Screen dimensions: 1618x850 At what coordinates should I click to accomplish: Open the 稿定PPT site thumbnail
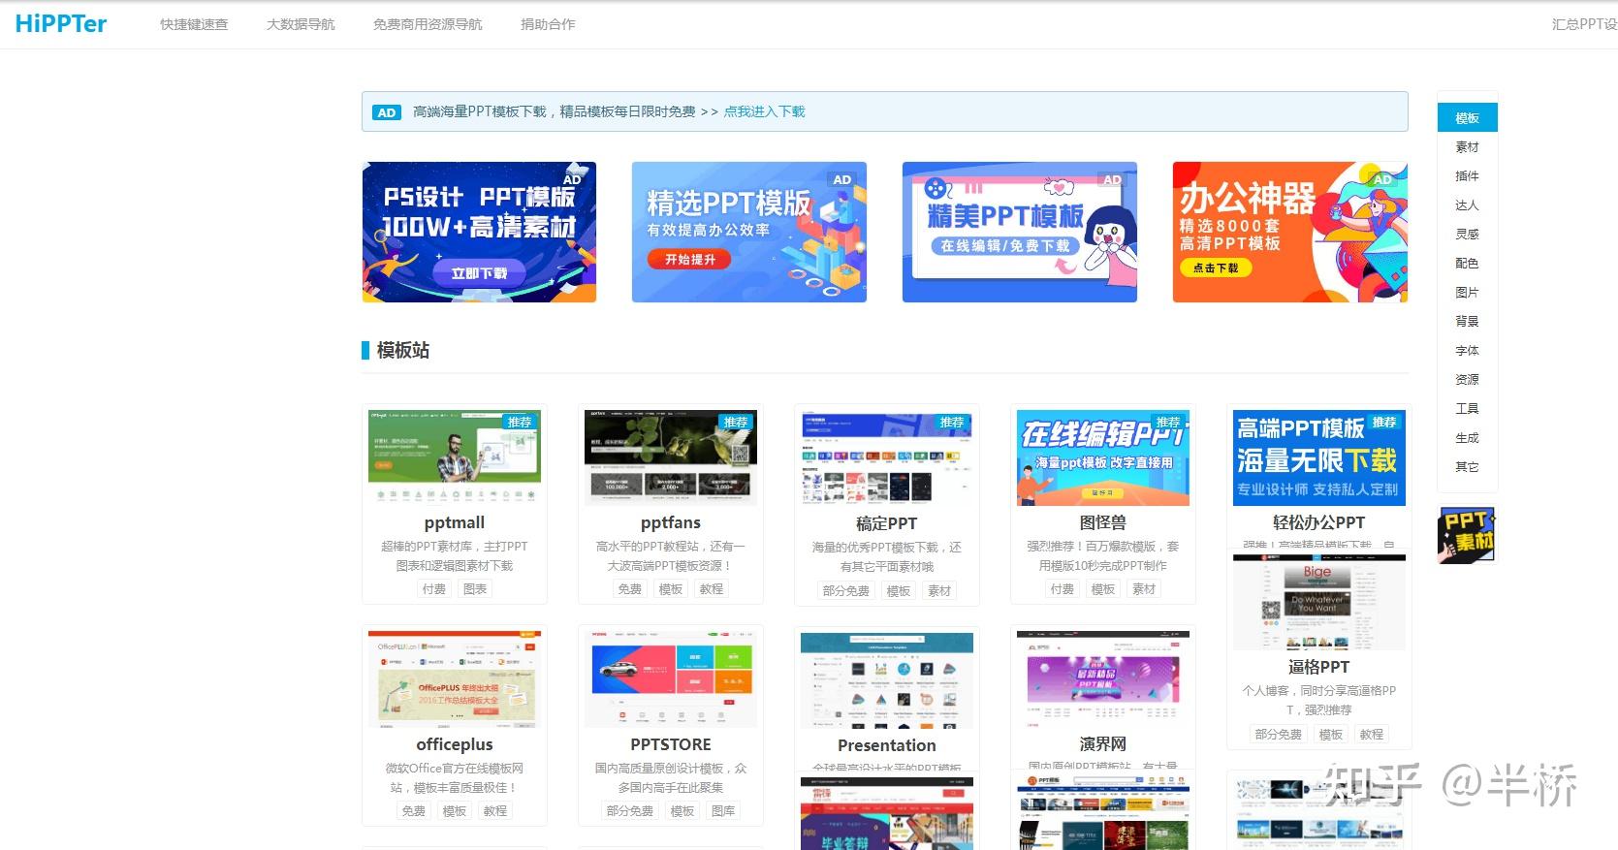[887, 457]
